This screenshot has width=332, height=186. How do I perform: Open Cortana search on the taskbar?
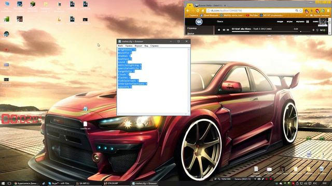[x=9, y=183]
